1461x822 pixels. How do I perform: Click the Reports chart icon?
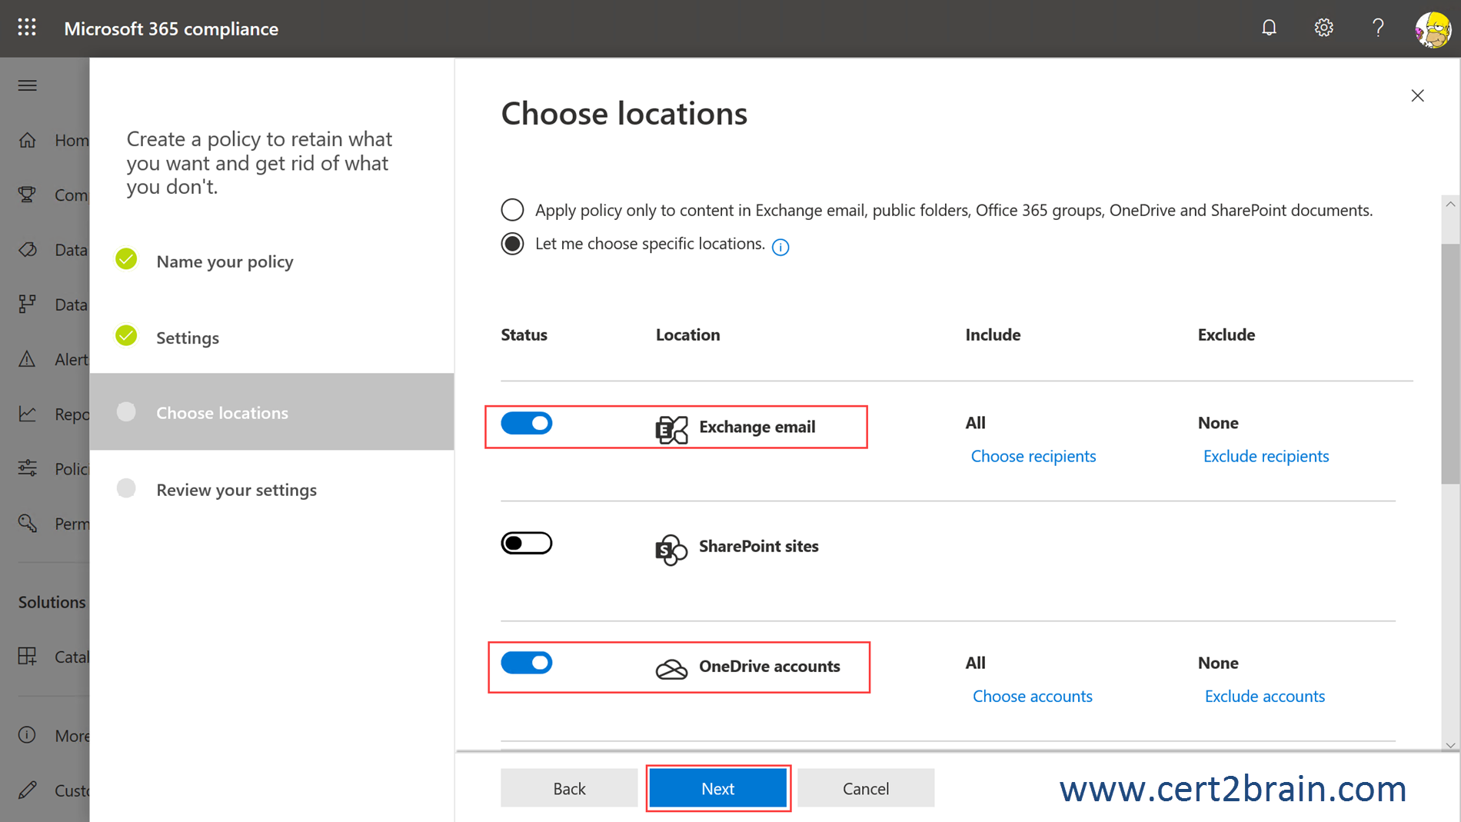click(x=28, y=414)
